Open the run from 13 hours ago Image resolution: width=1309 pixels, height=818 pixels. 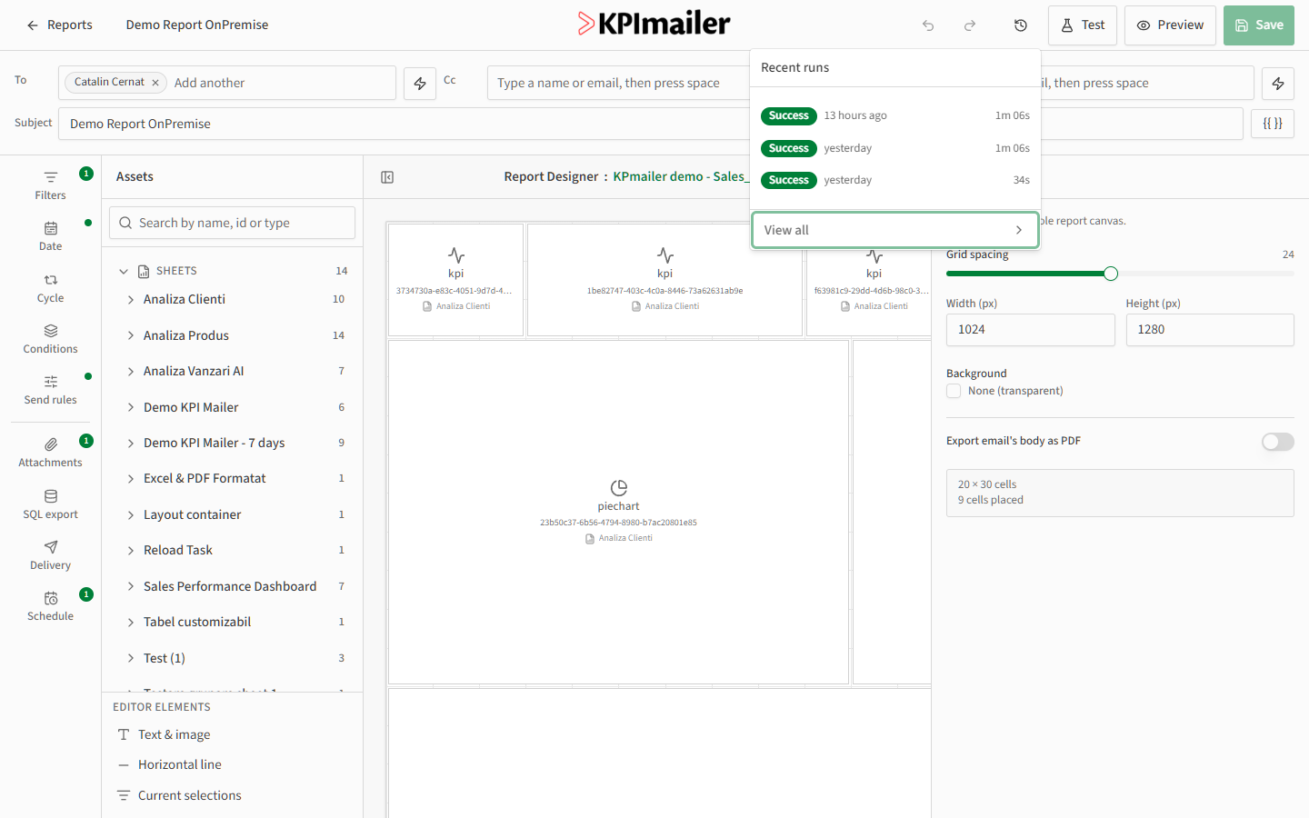(x=895, y=115)
